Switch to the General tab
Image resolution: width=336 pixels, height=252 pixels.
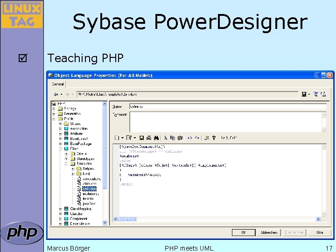(x=58, y=84)
